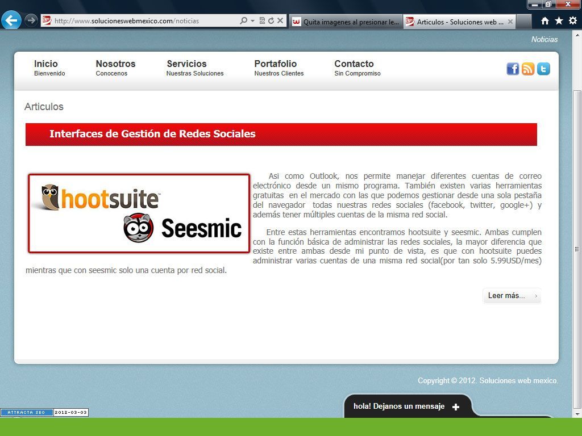Open browser Tools with the gear icon
Viewport: 582px width, 436px height.
573,21
